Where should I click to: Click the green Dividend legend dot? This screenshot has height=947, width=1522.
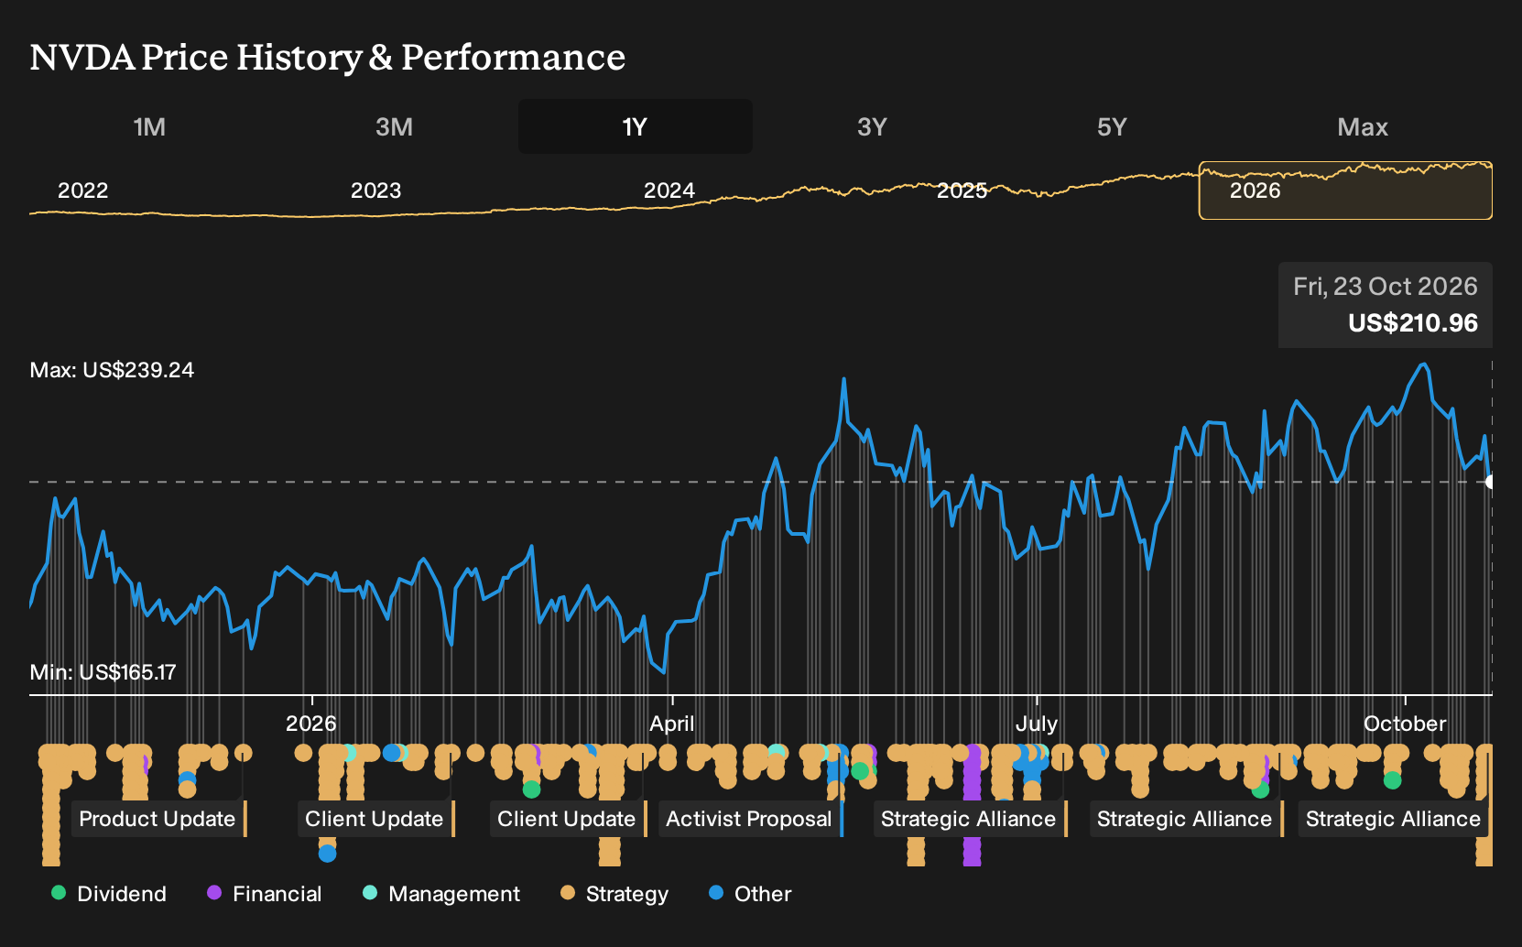pos(59,893)
